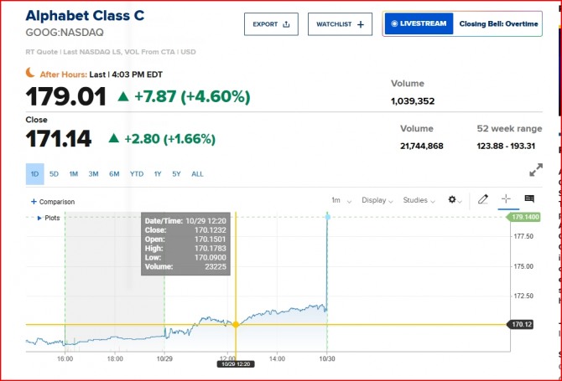Click the 179.14 current price label
This screenshot has height=381, width=562.
(x=523, y=218)
